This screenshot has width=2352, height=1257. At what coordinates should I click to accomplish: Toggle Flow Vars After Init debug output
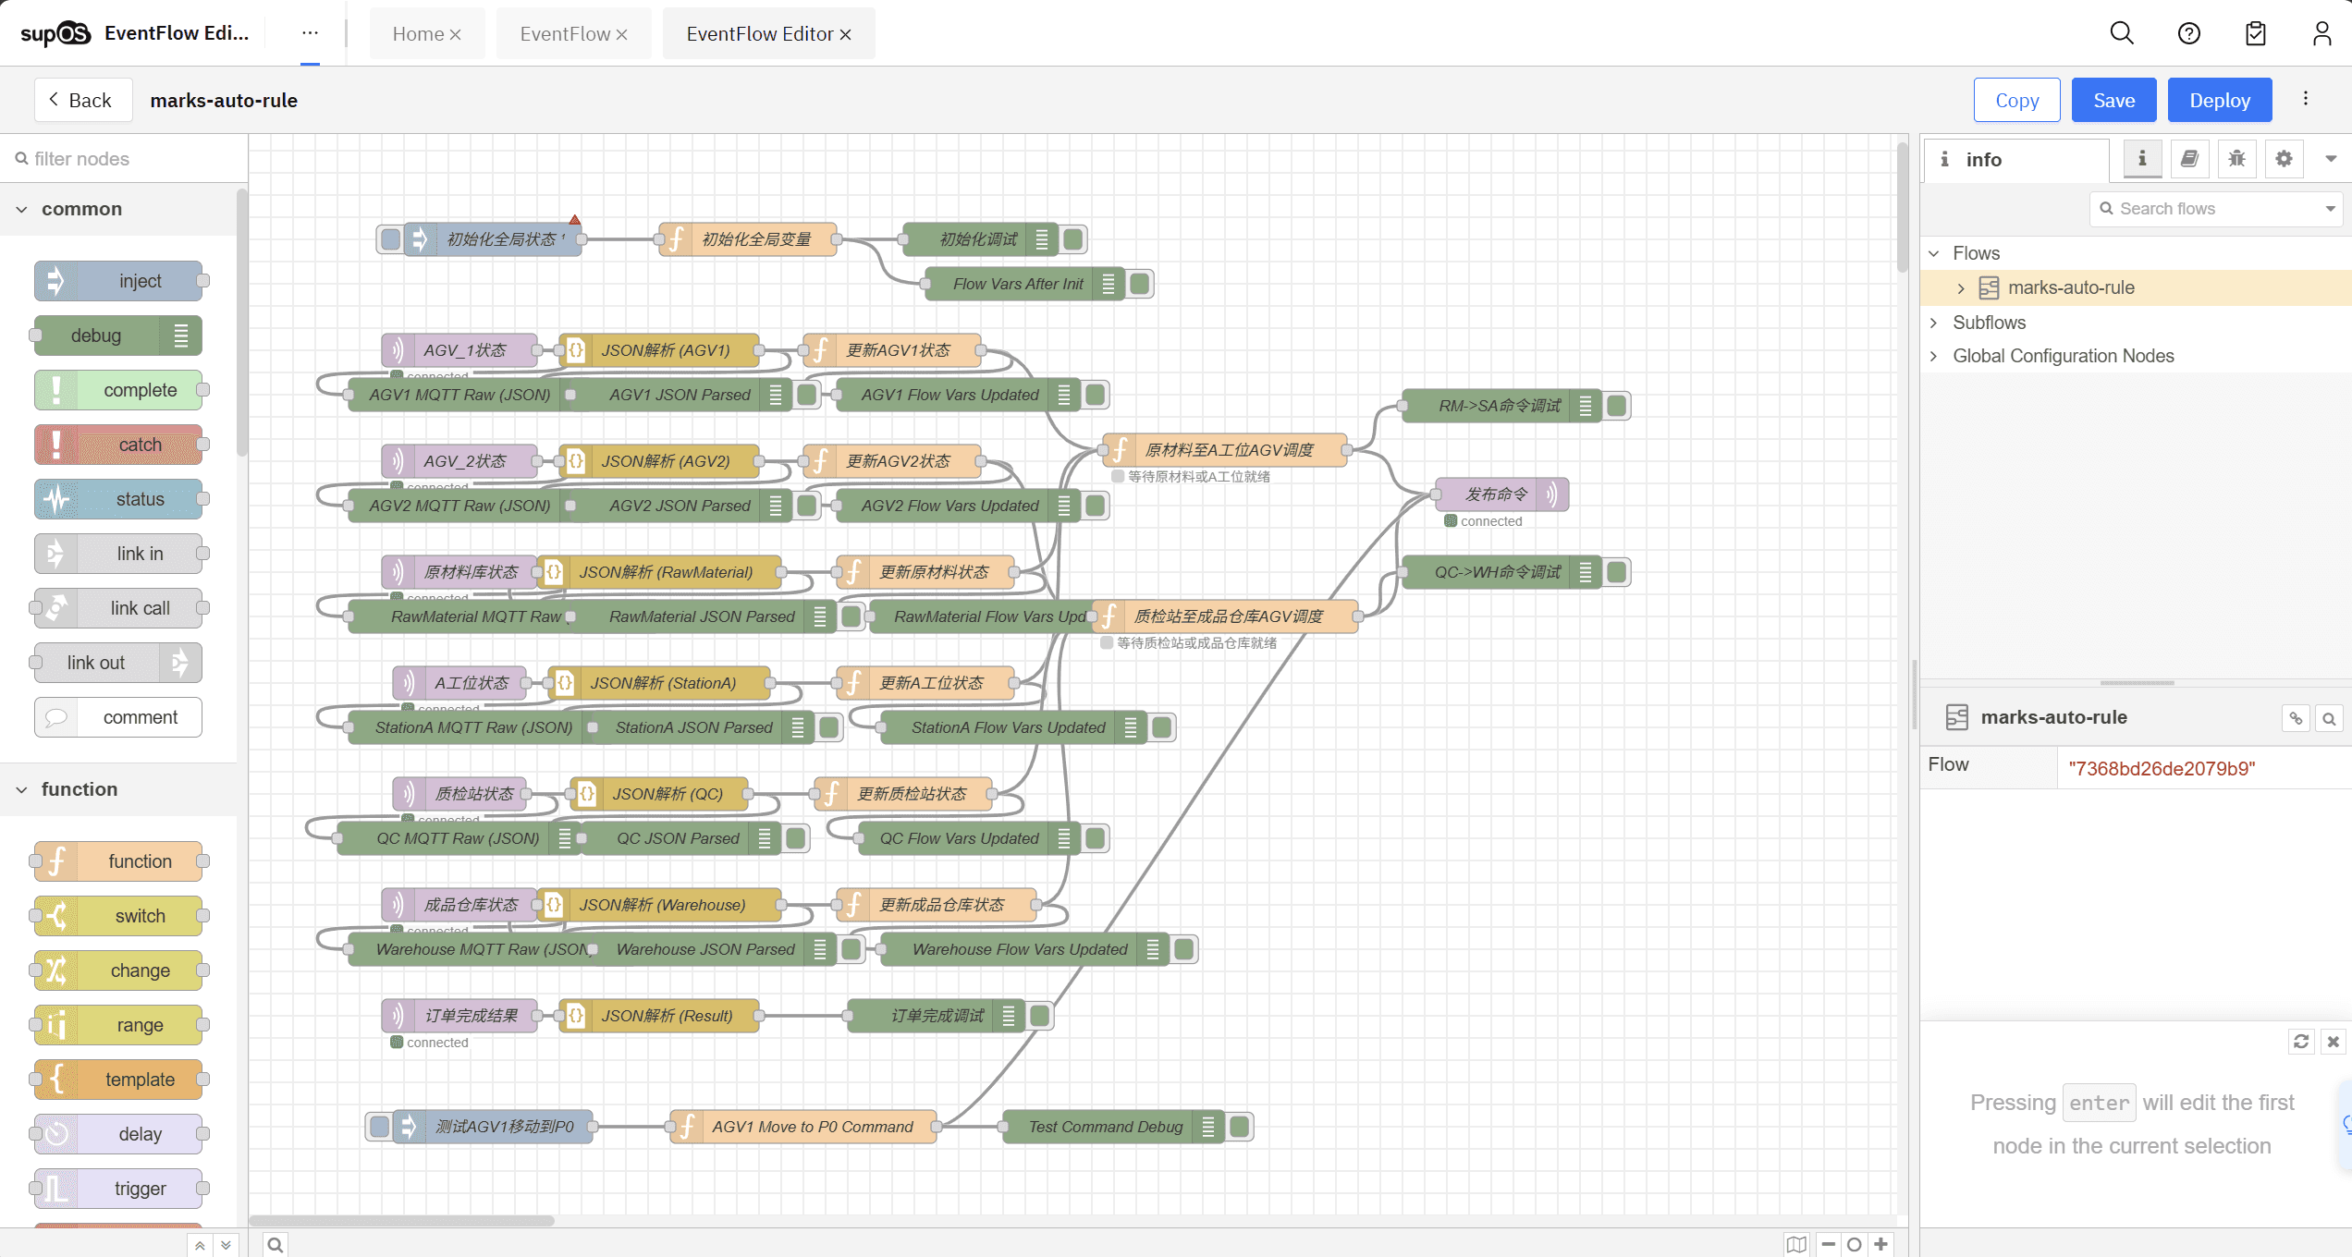[x=1140, y=284]
